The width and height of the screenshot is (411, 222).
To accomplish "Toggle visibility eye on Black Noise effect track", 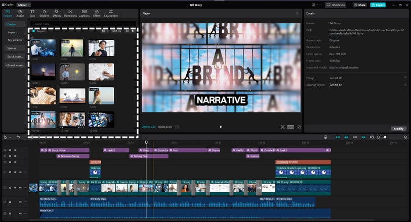I will tap(15, 150).
